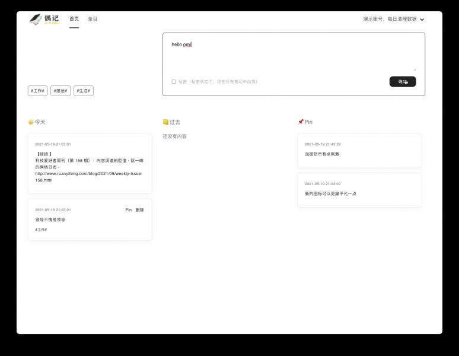The width and height of the screenshot is (459, 356).
Task: Filter by the #想法# tag button
Action: 60,91
